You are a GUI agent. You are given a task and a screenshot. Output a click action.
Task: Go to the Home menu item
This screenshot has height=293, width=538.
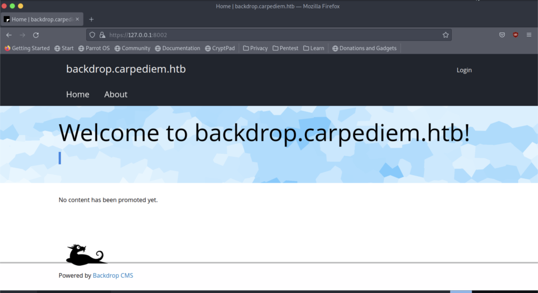[78, 95]
